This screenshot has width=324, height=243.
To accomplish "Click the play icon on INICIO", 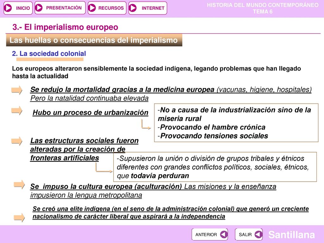I will (x=8, y=8).
